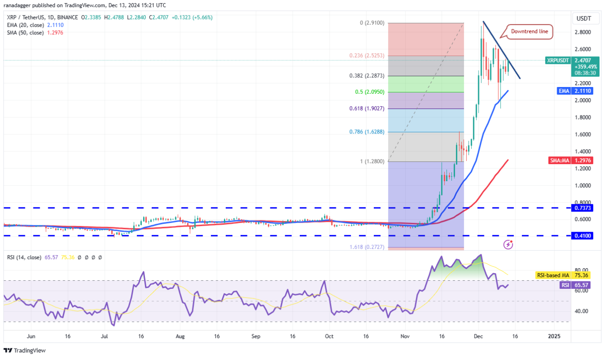Click the Jun label on time axis

point(31,336)
